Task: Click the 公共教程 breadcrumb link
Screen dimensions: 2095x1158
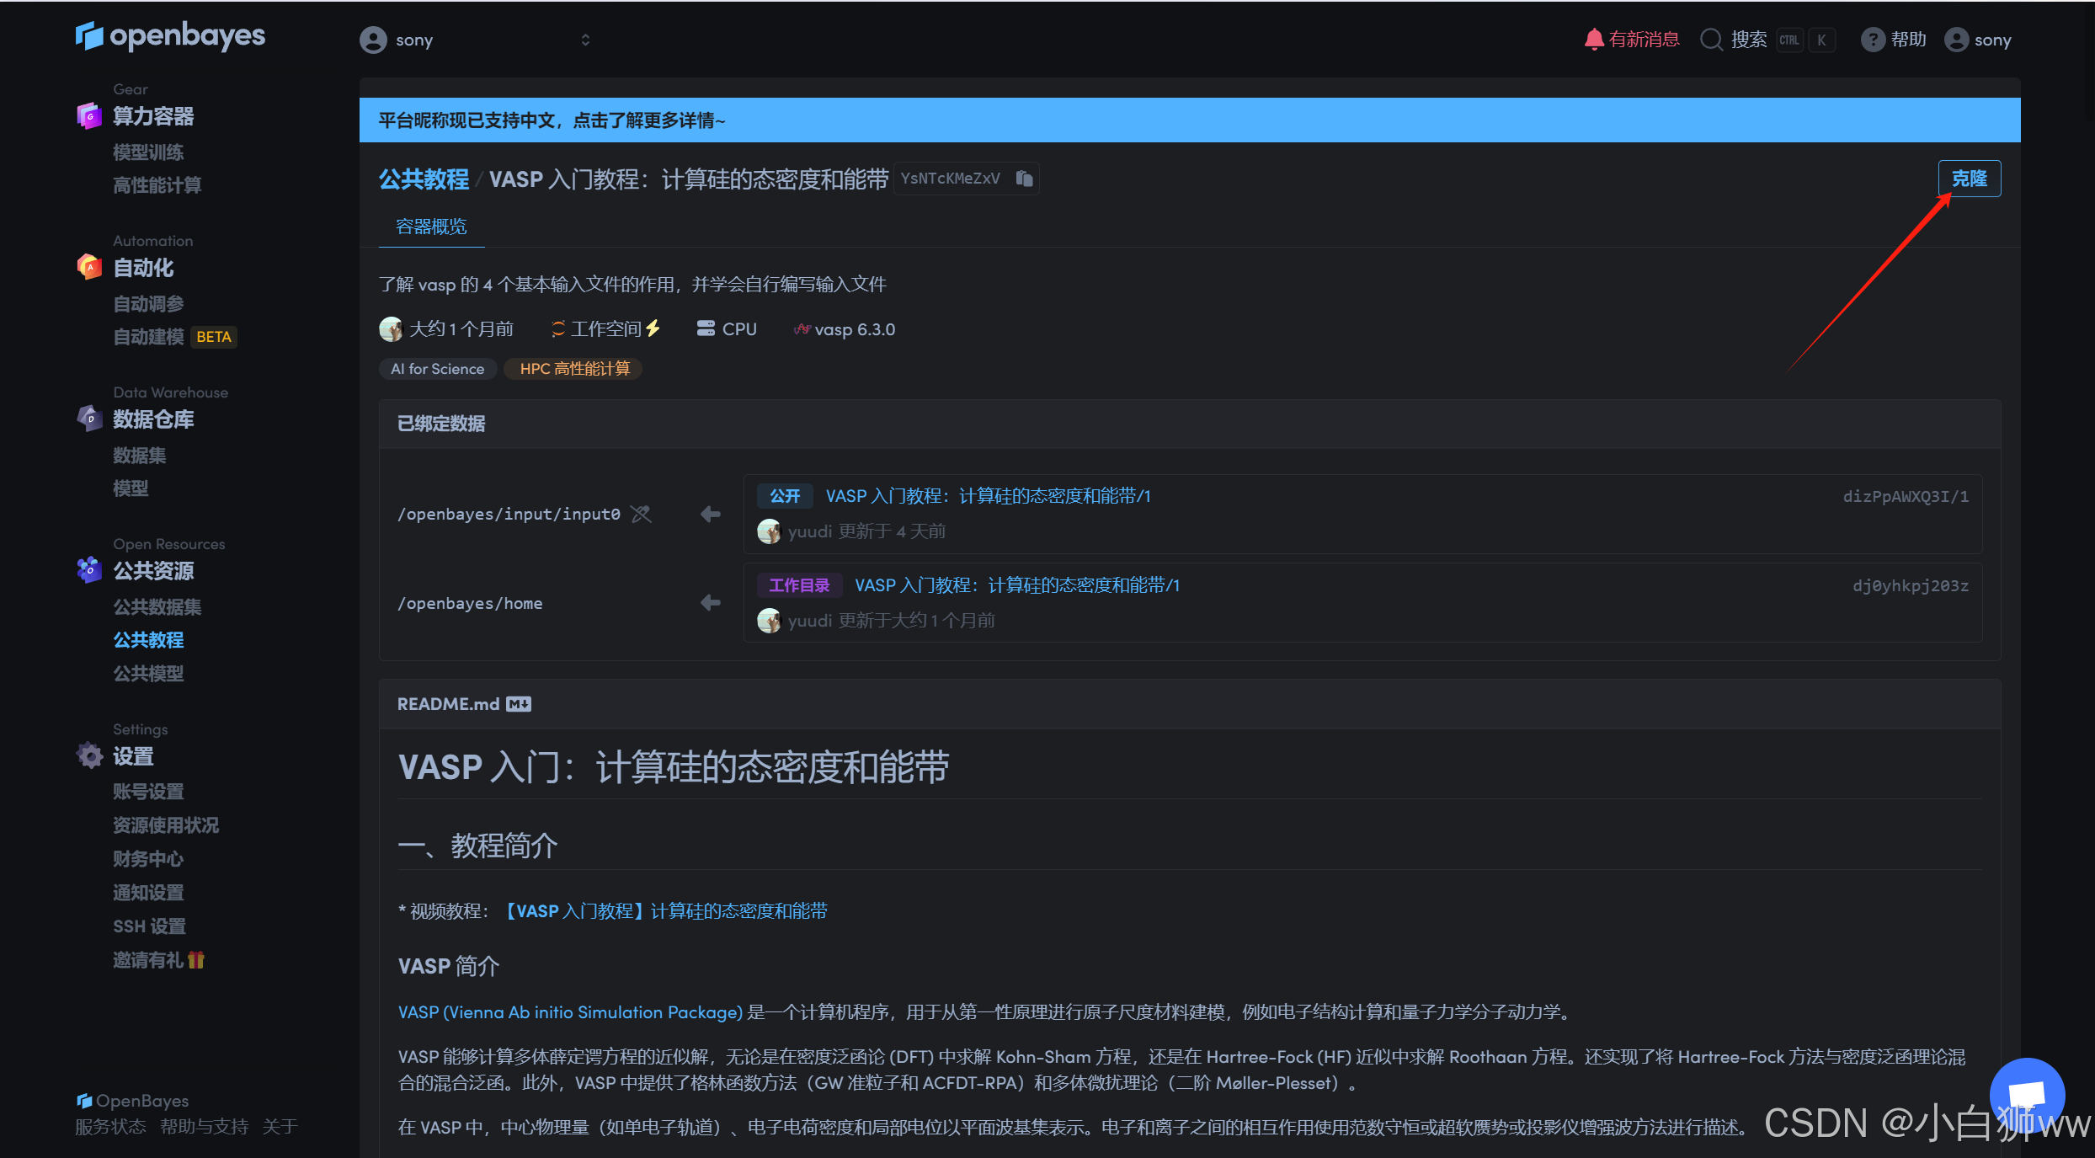Action: coord(424,179)
